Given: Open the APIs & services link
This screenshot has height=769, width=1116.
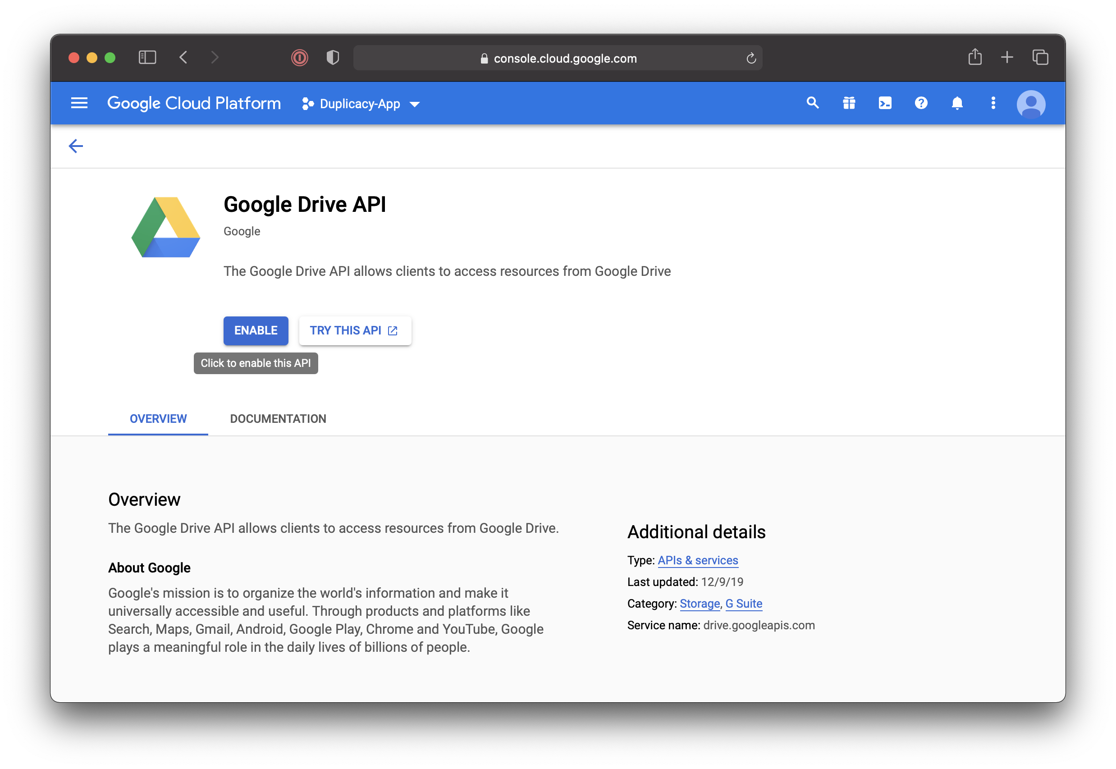Looking at the screenshot, I should (697, 560).
